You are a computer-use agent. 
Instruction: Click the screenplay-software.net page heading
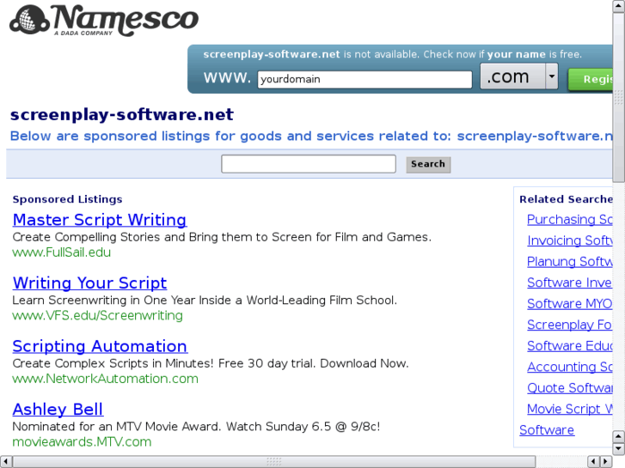click(122, 115)
